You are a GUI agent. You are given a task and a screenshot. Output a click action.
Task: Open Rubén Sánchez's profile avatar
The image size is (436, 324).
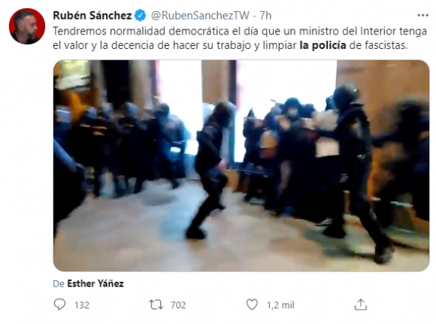coord(27,26)
